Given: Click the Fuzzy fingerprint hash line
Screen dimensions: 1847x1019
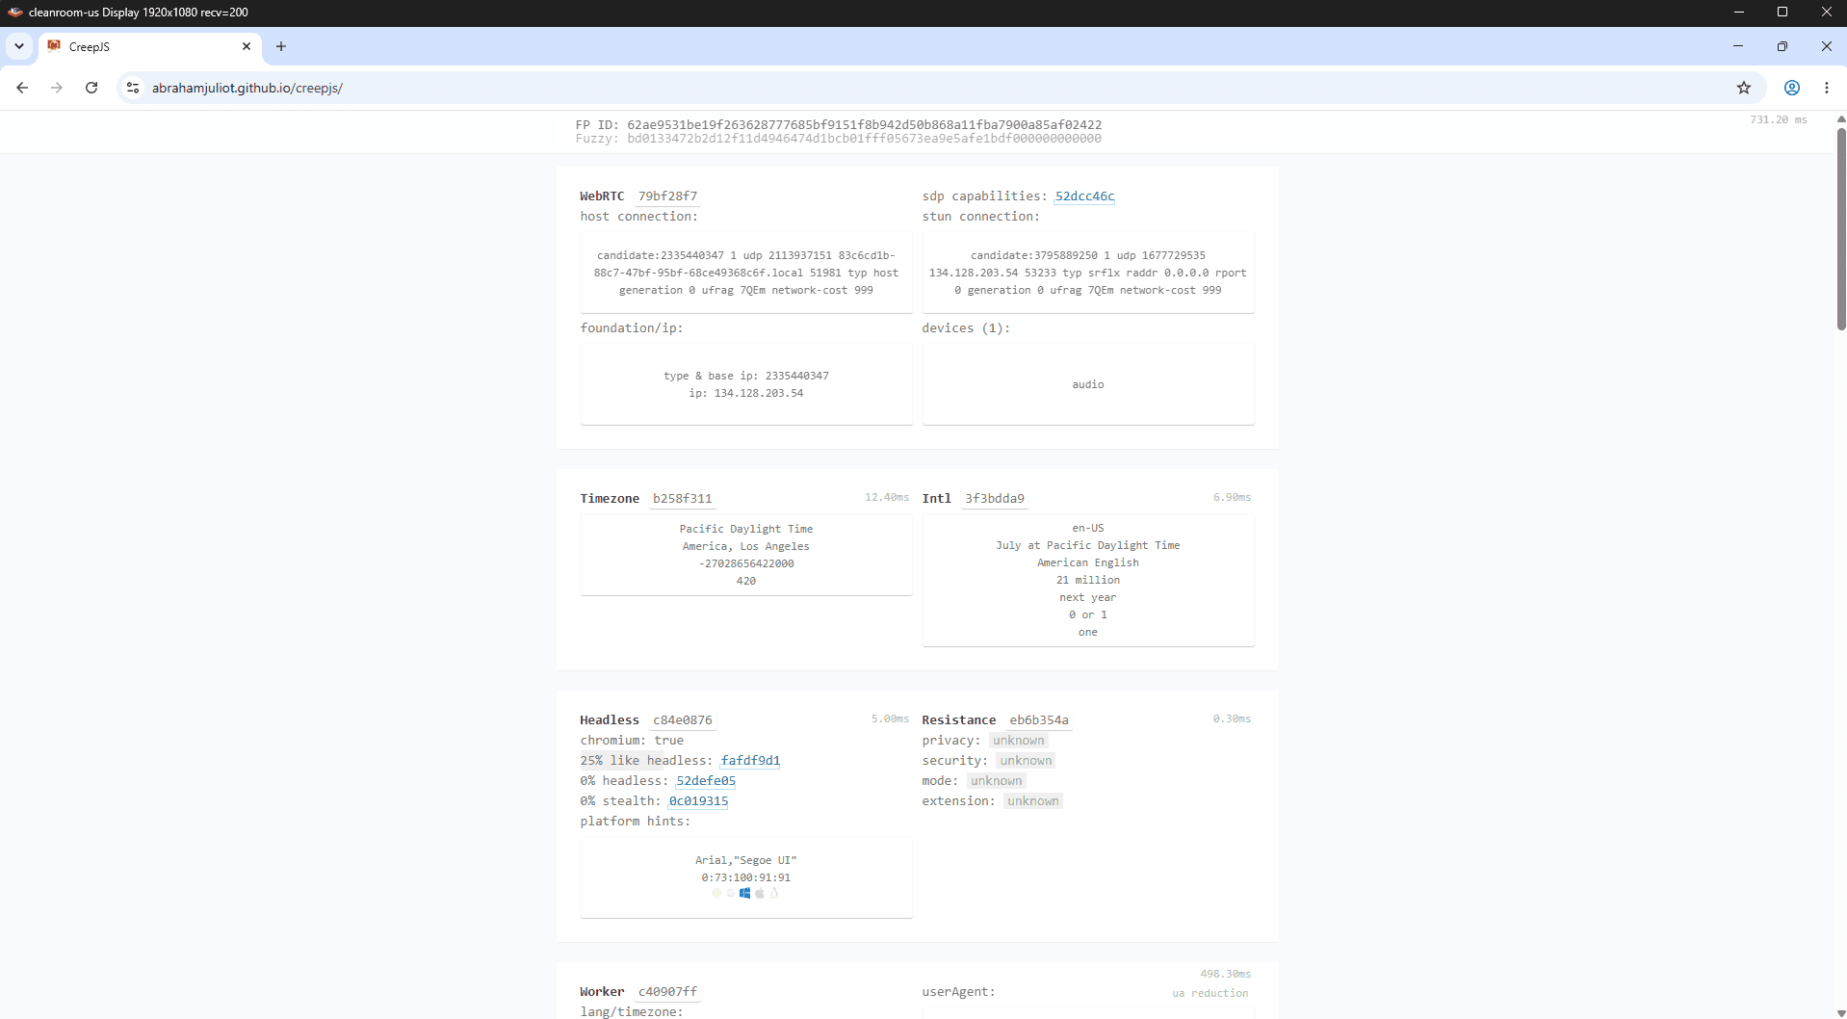Looking at the screenshot, I should pyautogui.click(x=839, y=139).
